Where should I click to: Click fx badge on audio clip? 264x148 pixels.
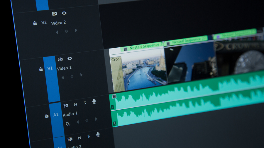(x=114, y=96)
